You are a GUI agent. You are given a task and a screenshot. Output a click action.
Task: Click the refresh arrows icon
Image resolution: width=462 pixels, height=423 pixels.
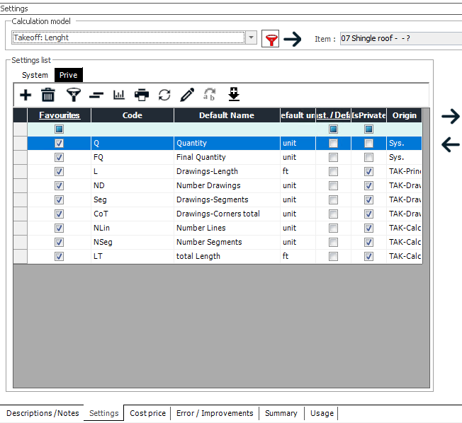click(164, 95)
